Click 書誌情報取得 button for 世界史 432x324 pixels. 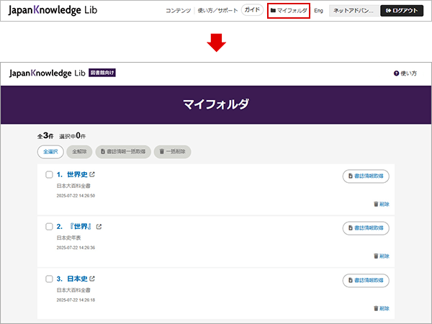tap(365, 176)
